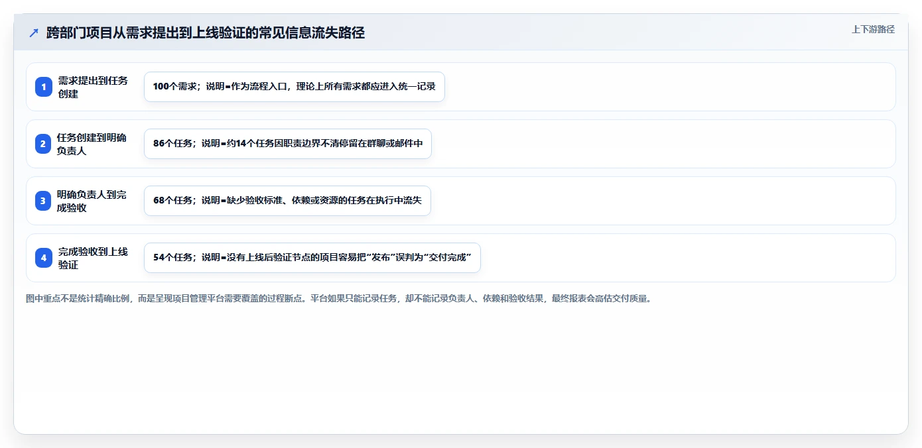Image resolution: width=922 pixels, height=448 pixels.
Task: Click the footnote beginning 图中重点不是统计精确比例
Action: pos(339,299)
